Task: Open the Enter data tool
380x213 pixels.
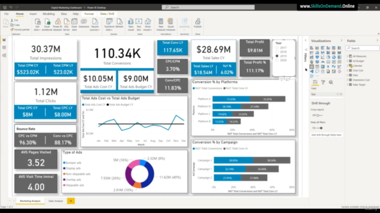Action: [74, 24]
